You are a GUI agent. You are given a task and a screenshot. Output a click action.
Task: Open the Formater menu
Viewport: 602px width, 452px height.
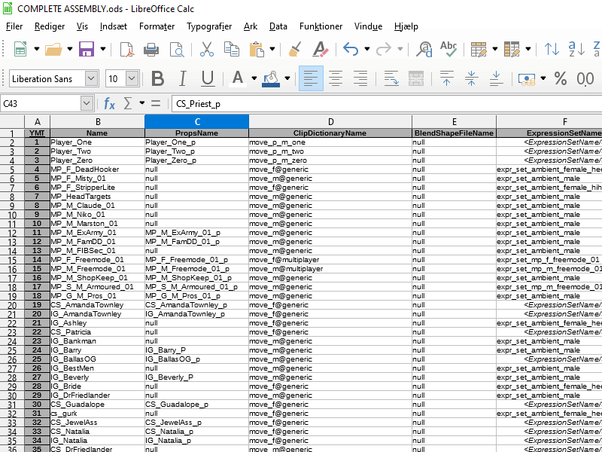pyautogui.click(x=157, y=26)
